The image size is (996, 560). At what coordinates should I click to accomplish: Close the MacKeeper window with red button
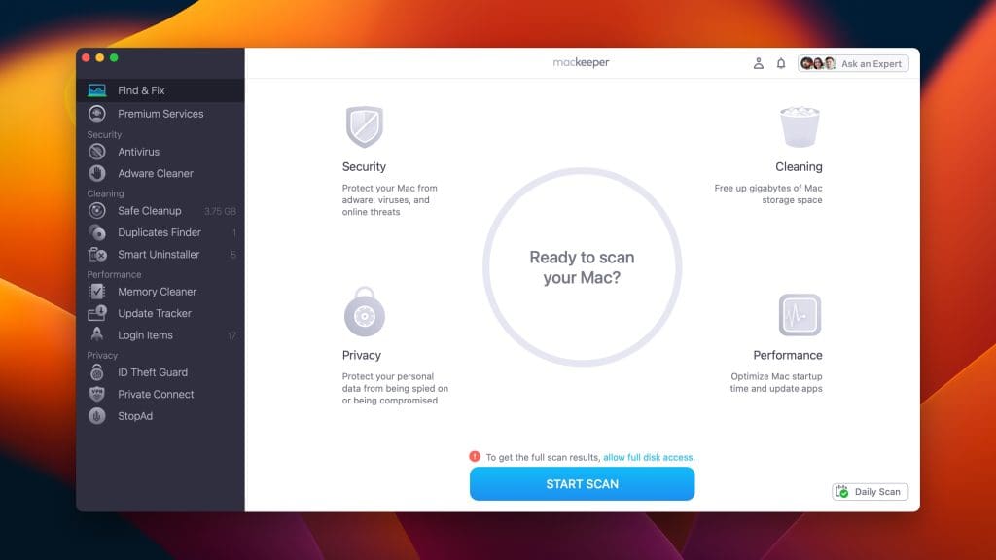86,57
